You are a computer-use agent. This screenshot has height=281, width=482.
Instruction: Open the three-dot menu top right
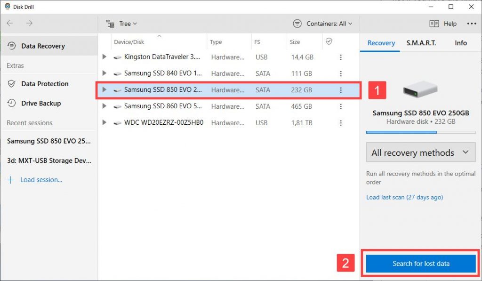(471, 23)
